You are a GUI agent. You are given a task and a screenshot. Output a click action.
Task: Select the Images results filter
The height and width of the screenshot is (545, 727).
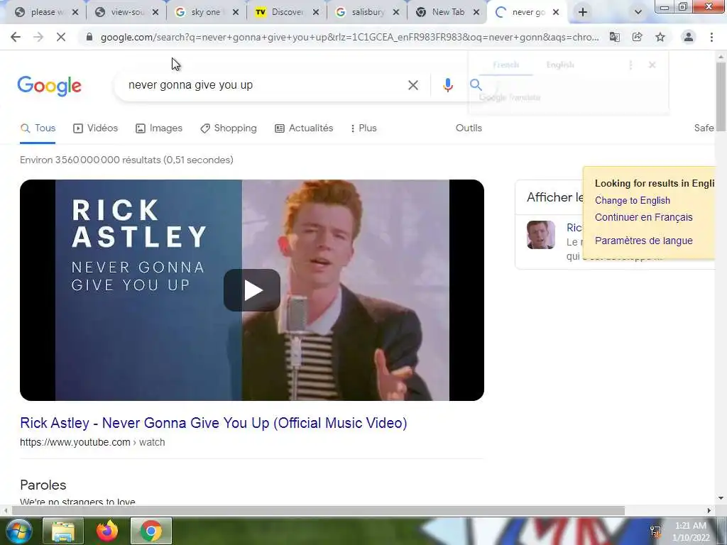(159, 128)
